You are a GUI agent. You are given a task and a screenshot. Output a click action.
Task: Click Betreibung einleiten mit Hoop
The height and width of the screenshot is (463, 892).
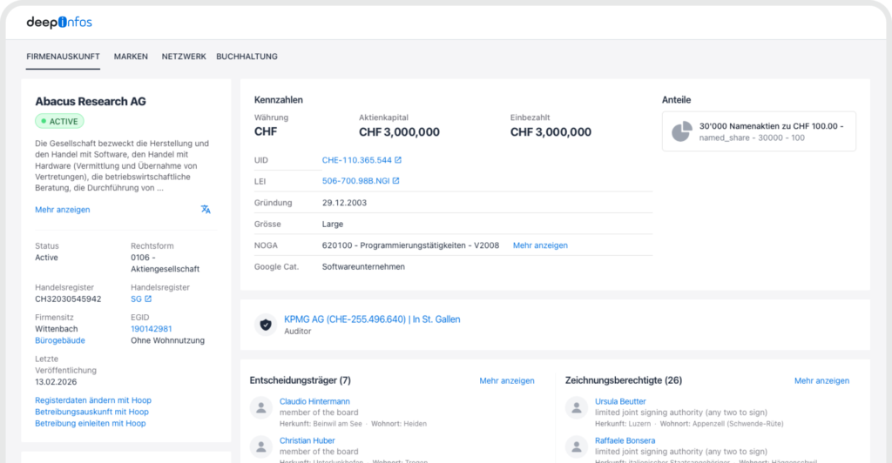click(91, 423)
